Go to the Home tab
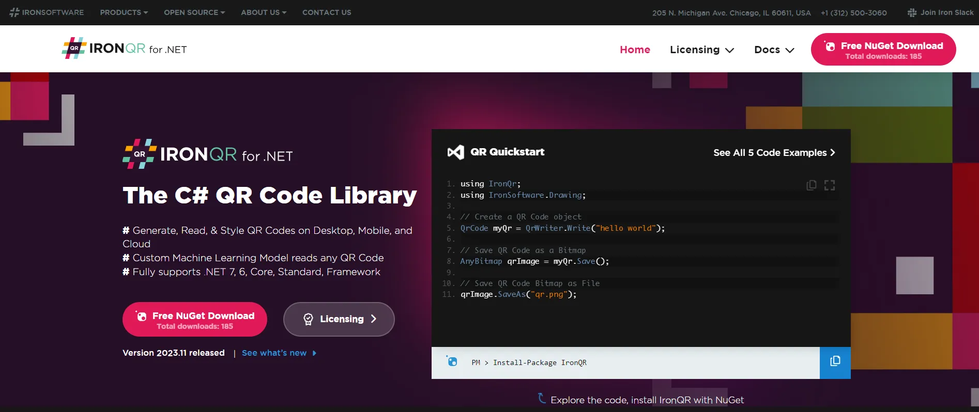This screenshot has height=412, width=979. tap(635, 50)
